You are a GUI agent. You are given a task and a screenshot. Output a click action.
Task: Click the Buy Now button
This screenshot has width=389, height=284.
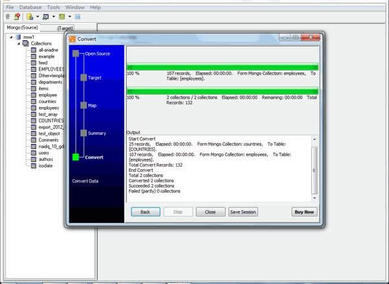pos(304,211)
